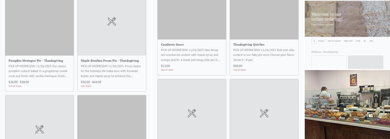Click the Cranberry Sauce product title

(x=172, y=44)
